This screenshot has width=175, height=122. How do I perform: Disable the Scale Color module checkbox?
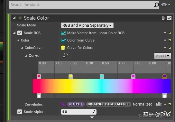(169, 18)
